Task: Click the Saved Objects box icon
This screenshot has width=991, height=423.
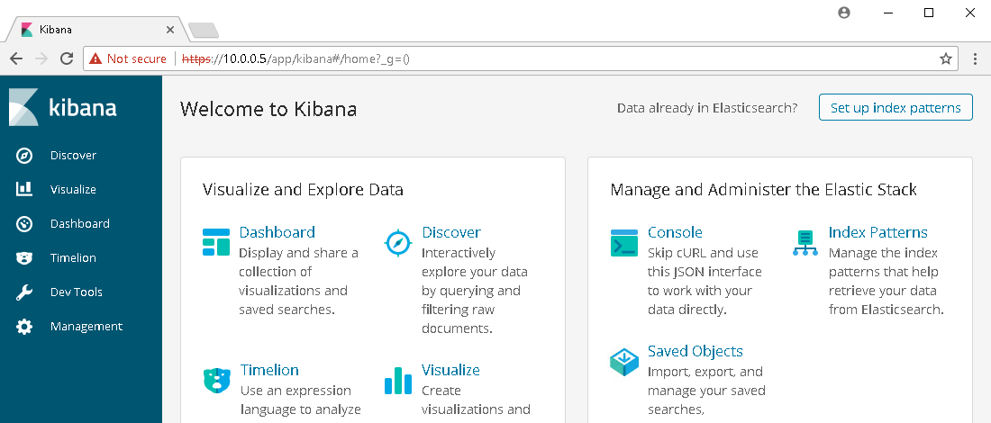Action: click(x=623, y=362)
